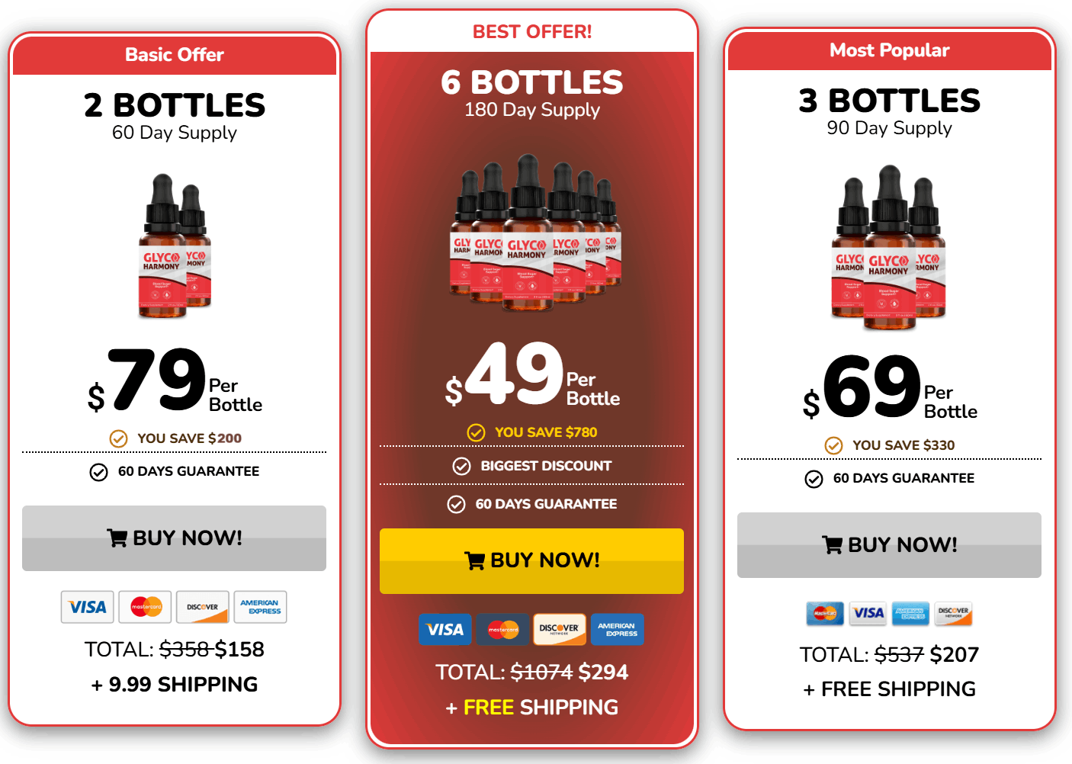
Task: Click checkmark beside BIGGEST DISCOUNT
Action: point(461,466)
